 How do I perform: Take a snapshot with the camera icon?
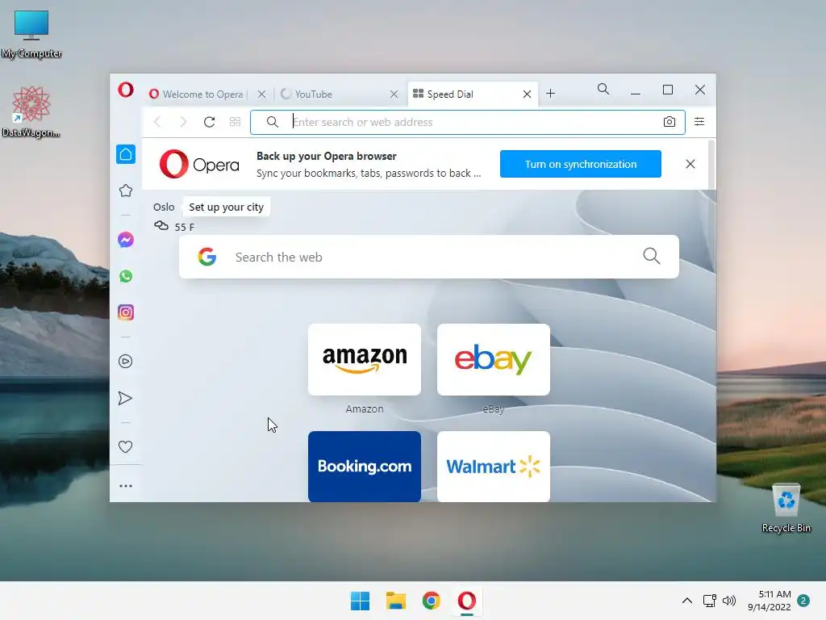click(x=669, y=122)
